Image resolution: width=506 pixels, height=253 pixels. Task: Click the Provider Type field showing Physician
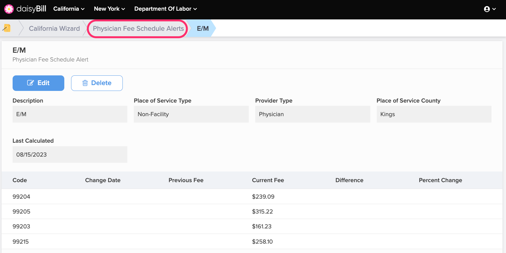coord(312,114)
